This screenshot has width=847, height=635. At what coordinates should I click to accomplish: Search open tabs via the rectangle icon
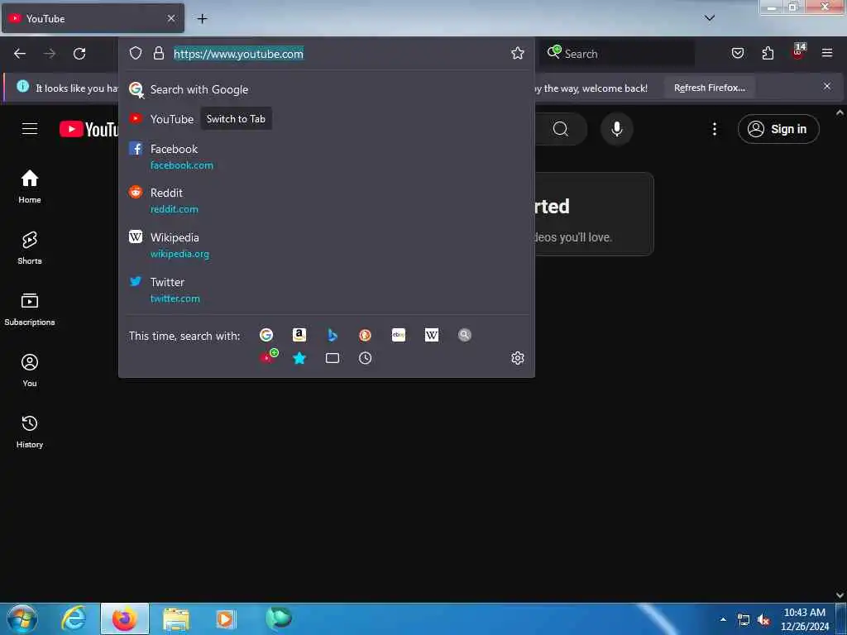[333, 358]
